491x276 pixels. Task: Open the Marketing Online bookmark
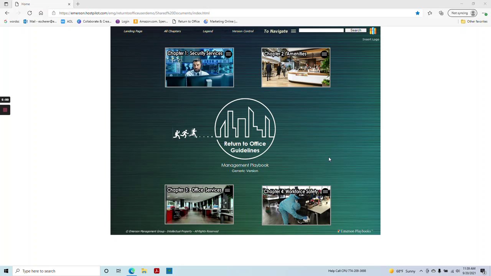[221, 21]
